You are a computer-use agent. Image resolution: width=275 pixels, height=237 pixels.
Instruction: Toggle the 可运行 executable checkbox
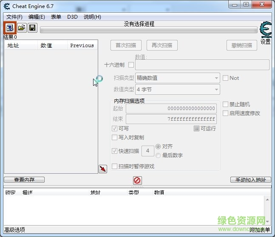coord(196,129)
